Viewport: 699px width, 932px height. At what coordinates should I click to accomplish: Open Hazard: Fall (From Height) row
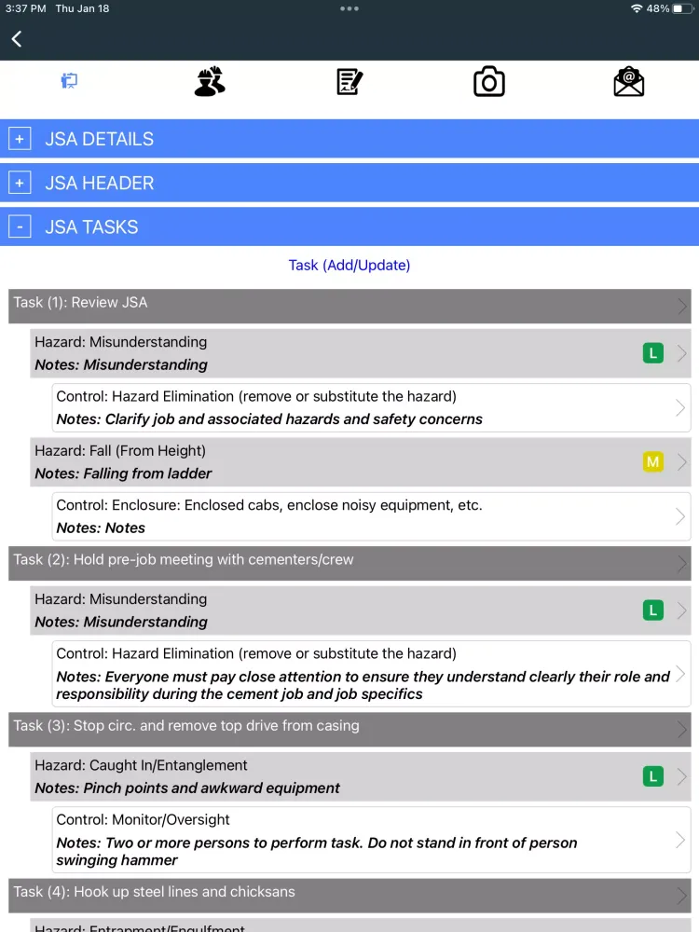pyautogui.click(x=360, y=462)
